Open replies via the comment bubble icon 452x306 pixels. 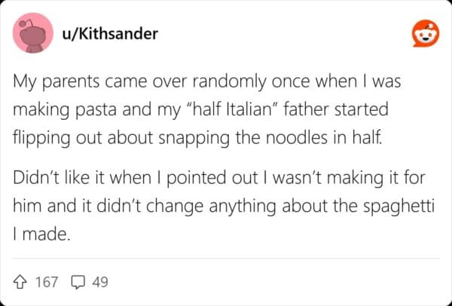coord(78,283)
